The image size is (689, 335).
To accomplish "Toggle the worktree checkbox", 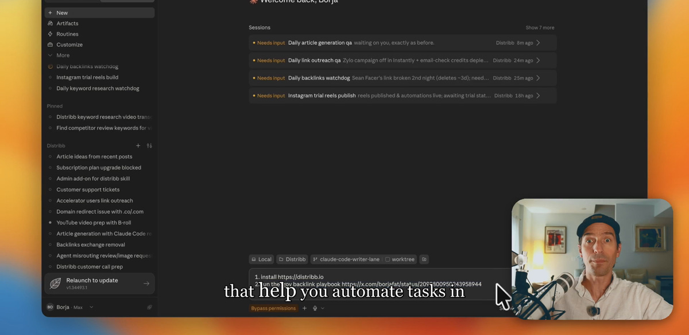I will [x=388, y=259].
